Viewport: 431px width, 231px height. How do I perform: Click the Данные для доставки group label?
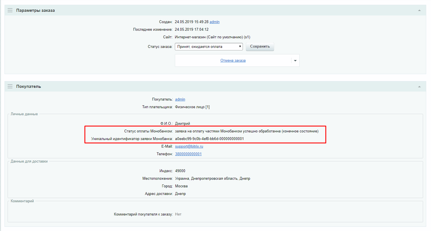29,161
